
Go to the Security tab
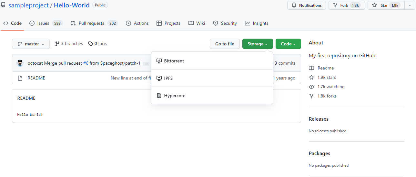(x=225, y=23)
